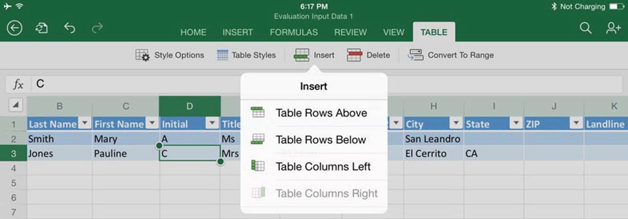The image size is (628, 219).
Task: Choose Table Rows Below menu entry
Action: point(314,139)
